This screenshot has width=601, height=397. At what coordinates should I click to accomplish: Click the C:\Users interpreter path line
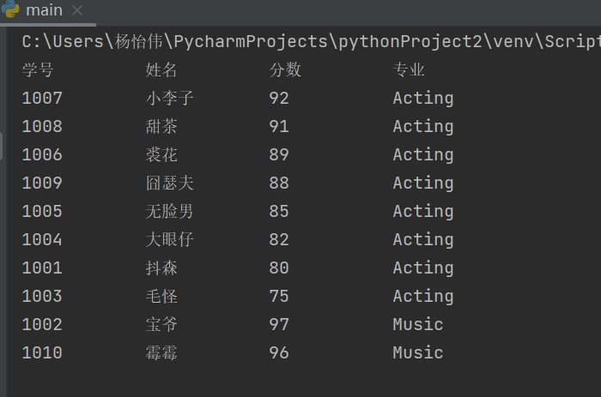point(311,42)
